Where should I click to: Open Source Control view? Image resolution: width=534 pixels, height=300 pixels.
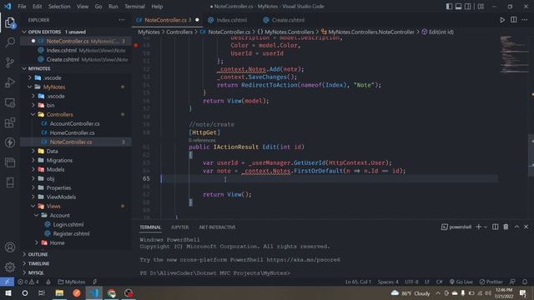click(10, 62)
